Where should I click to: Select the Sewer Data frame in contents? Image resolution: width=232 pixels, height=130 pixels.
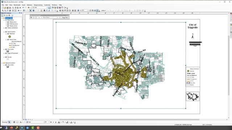9,18
